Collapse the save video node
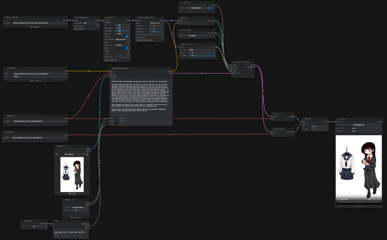Viewport: 387px width, 240px height. pyautogui.click(x=337, y=119)
